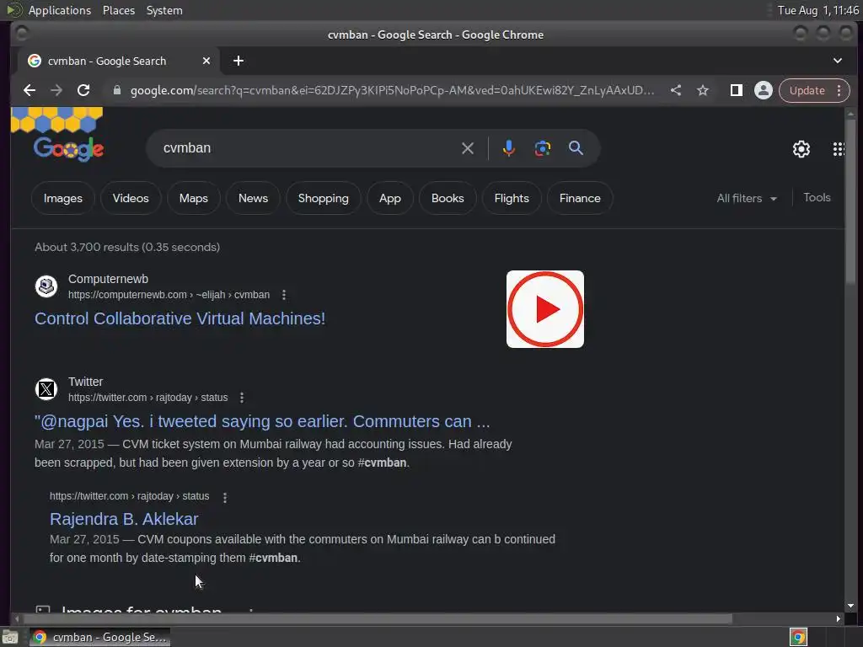The width and height of the screenshot is (863, 647).
Task: Close the cvmban Google Search tab
Action: pos(206,61)
